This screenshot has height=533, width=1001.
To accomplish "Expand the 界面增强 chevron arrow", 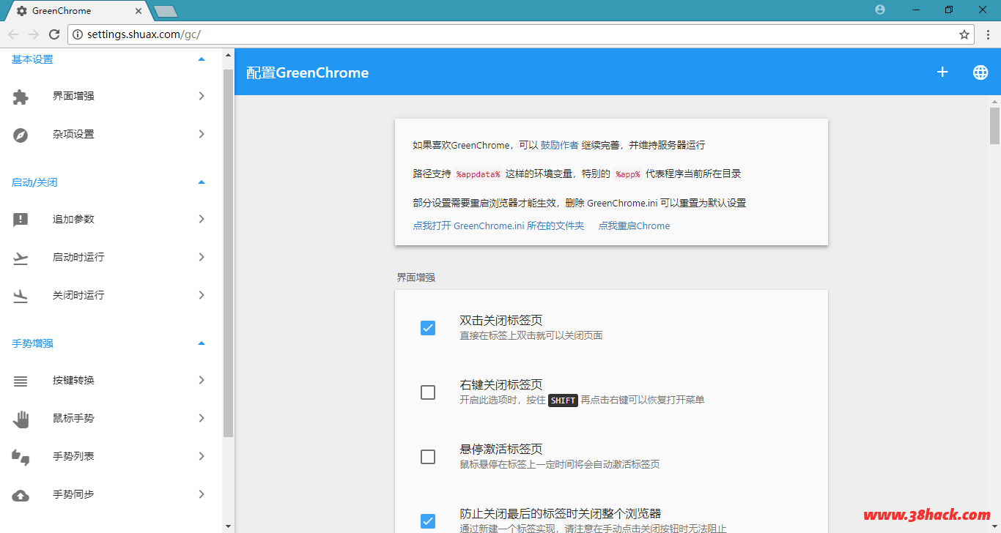I will 202,96.
